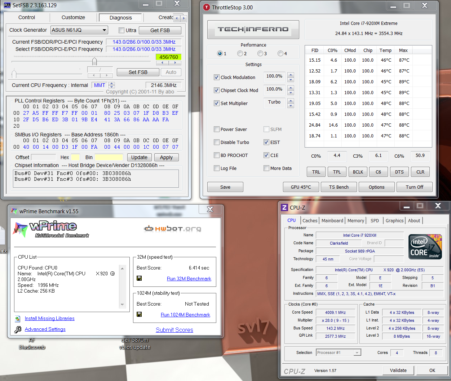Click the lower fine-tune slider thumb in SetFSB
The width and height of the screenshot is (451, 381).
click(x=14, y=74)
